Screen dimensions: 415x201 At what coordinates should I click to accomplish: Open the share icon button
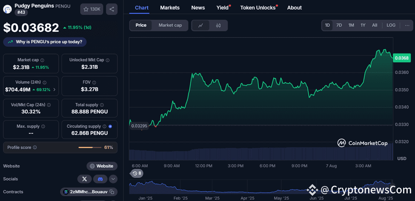pyautogui.click(x=112, y=9)
